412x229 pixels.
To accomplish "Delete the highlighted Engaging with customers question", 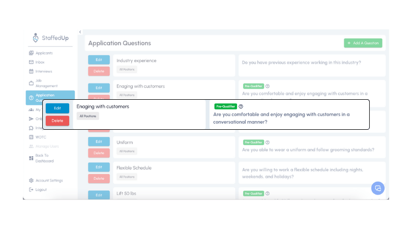I will point(57,121).
